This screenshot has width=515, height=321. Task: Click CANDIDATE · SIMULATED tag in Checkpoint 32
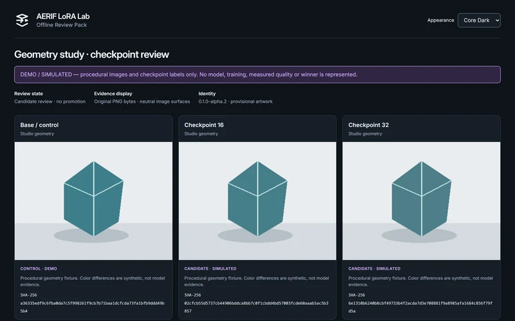(375, 268)
